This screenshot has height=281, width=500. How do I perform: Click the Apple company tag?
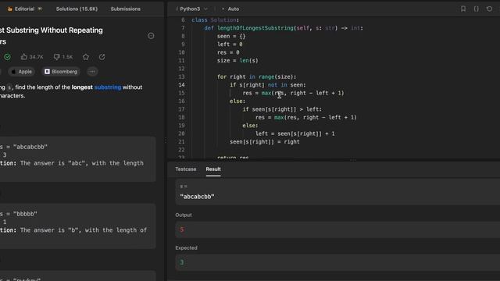[22, 72]
